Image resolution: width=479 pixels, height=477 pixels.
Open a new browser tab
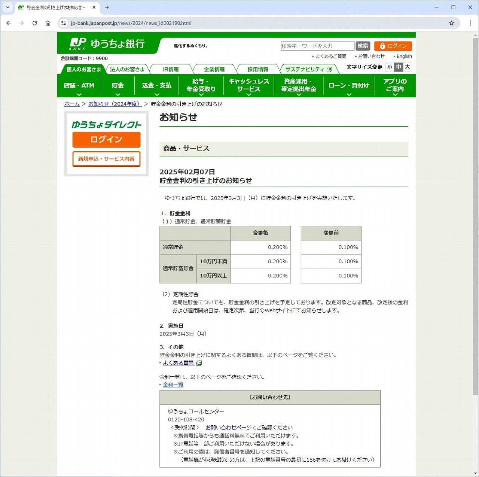(x=107, y=7)
